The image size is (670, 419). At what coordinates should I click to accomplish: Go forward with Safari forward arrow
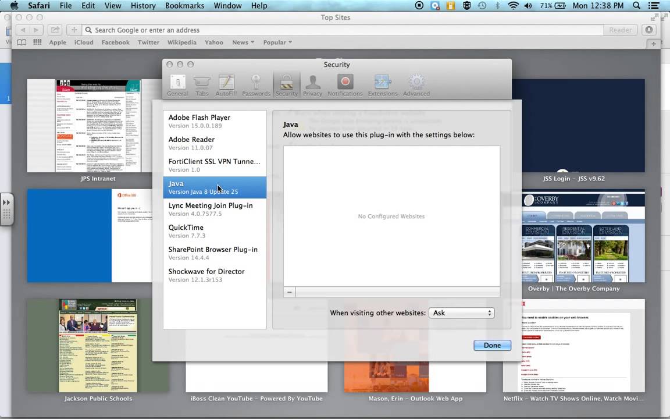point(36,30)
